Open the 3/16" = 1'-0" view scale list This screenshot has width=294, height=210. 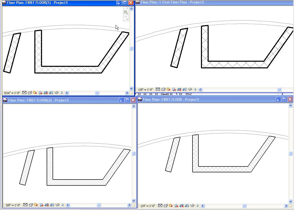tap(12, 93)
